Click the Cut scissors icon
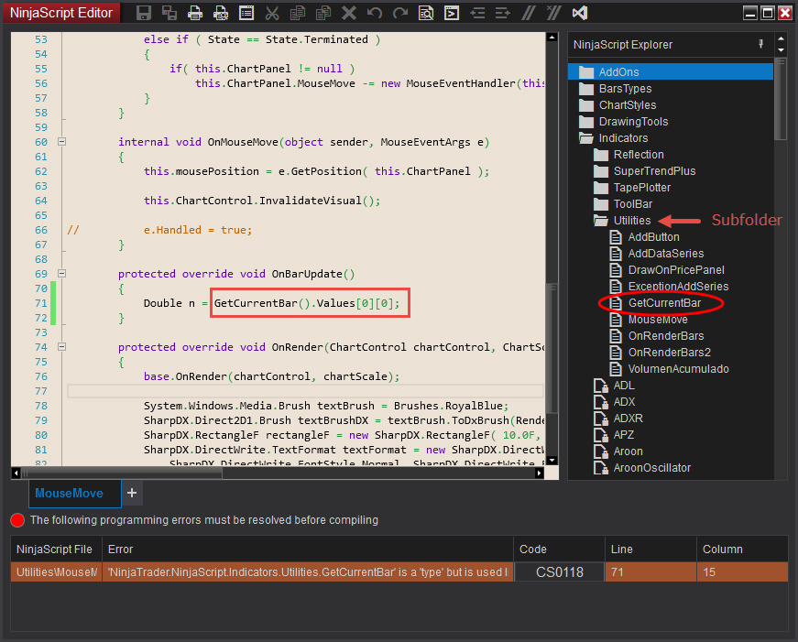 click(x=272, y=13)
